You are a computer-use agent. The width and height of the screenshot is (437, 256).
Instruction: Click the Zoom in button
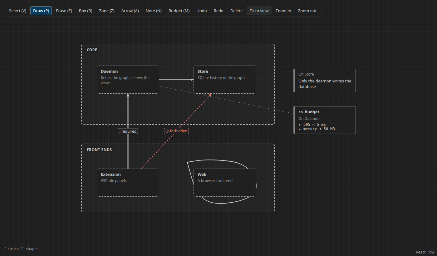(283, 11)
